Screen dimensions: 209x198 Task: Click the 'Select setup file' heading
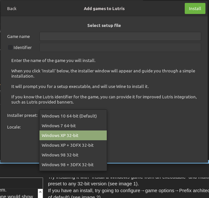coord(104,25)
